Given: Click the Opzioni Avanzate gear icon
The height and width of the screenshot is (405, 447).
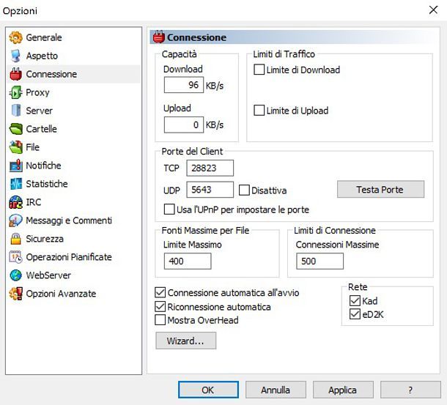Looking at the screenshot, I should tap(15, 294).
